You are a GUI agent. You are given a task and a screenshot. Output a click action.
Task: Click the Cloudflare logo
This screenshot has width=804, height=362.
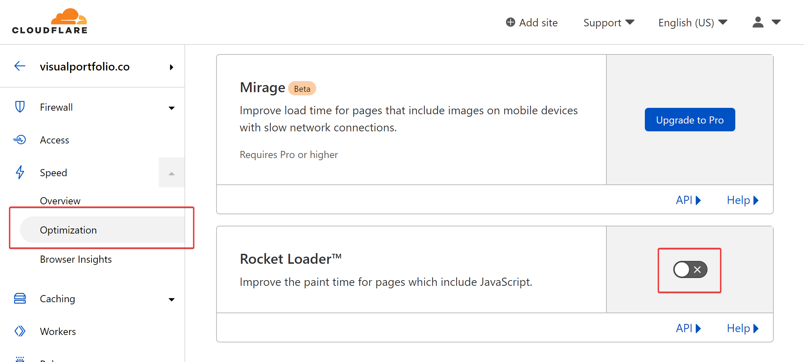50,21
